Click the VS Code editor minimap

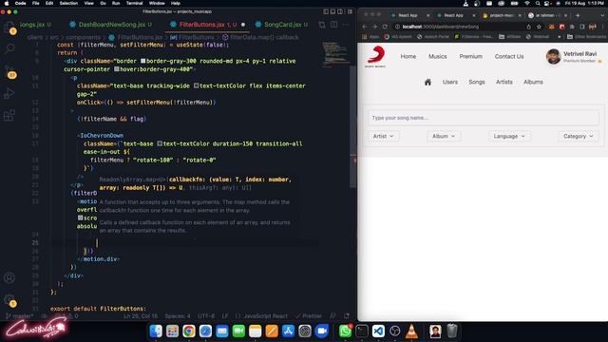tap(335, 54)
